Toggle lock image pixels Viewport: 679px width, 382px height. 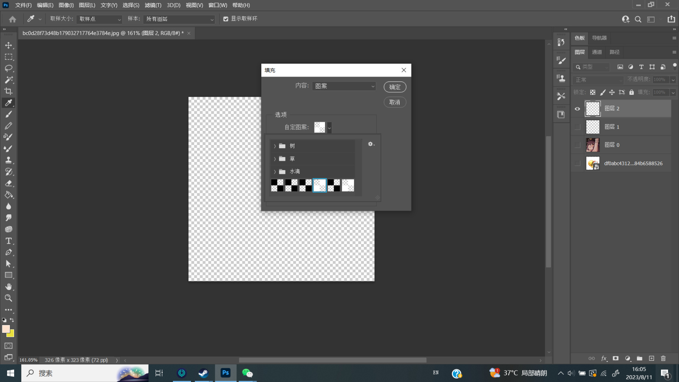tap(602, 92)
